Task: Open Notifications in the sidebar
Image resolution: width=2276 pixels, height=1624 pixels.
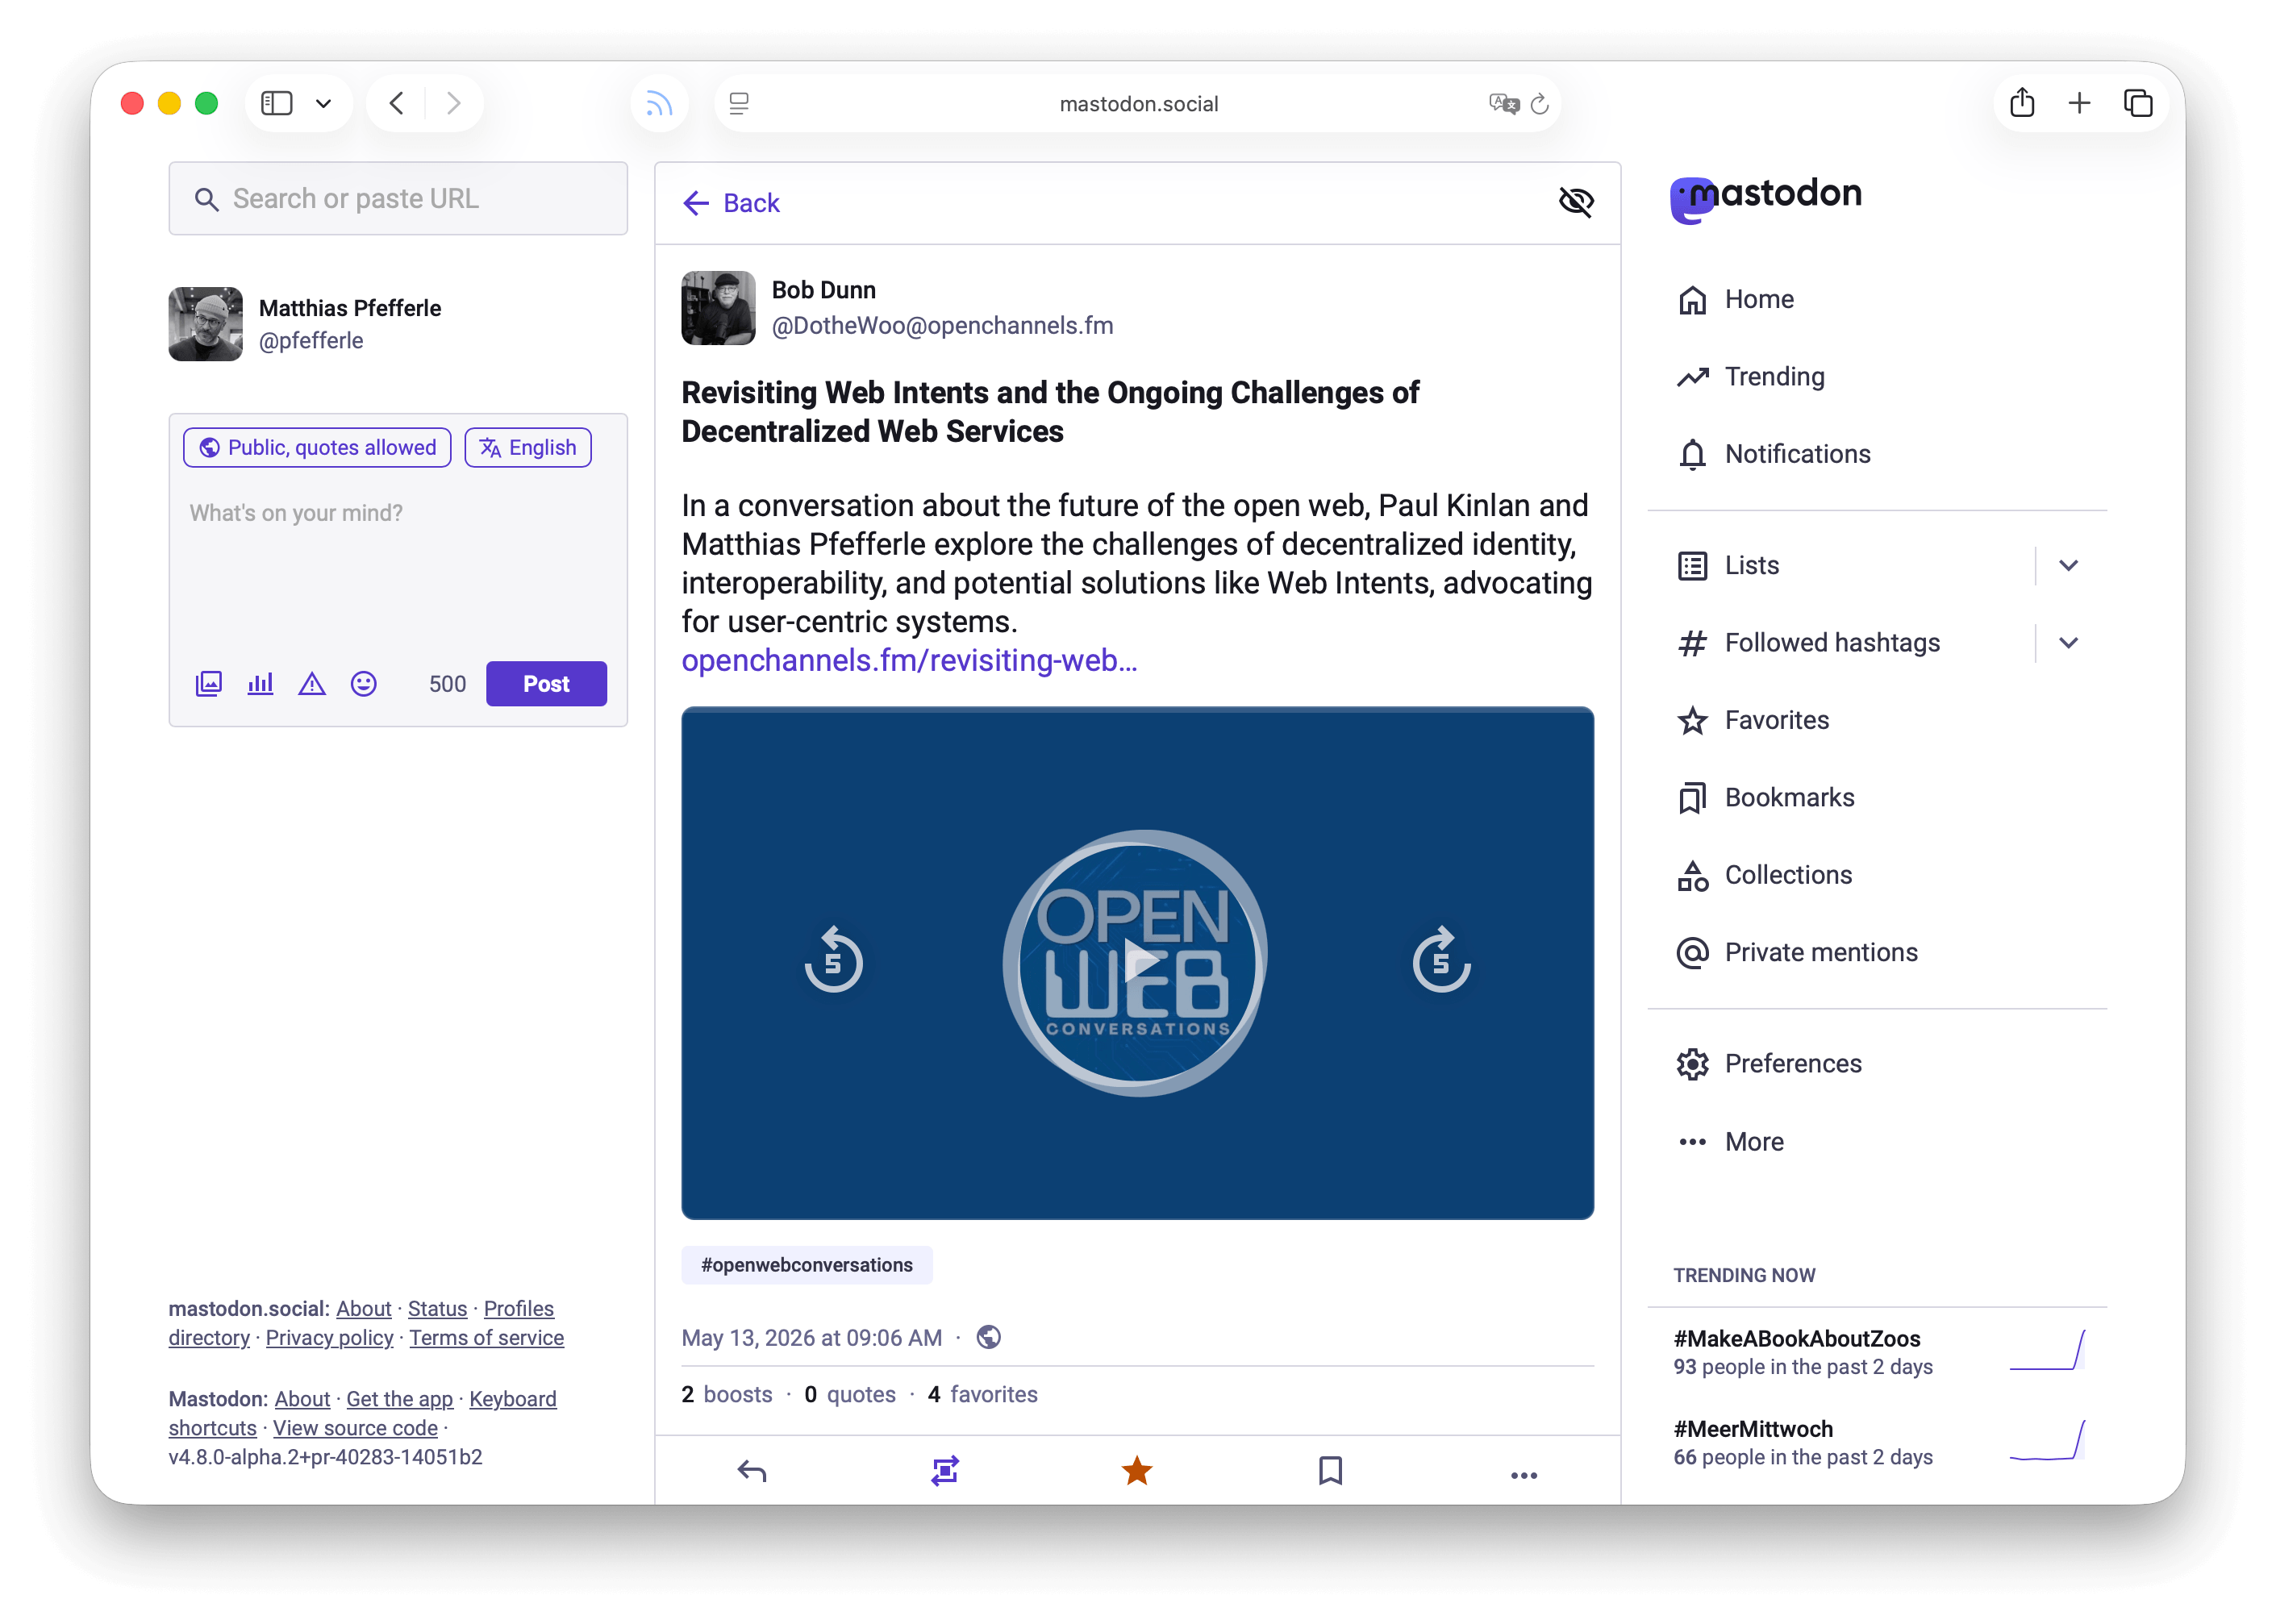Action: coord(1773,454)
